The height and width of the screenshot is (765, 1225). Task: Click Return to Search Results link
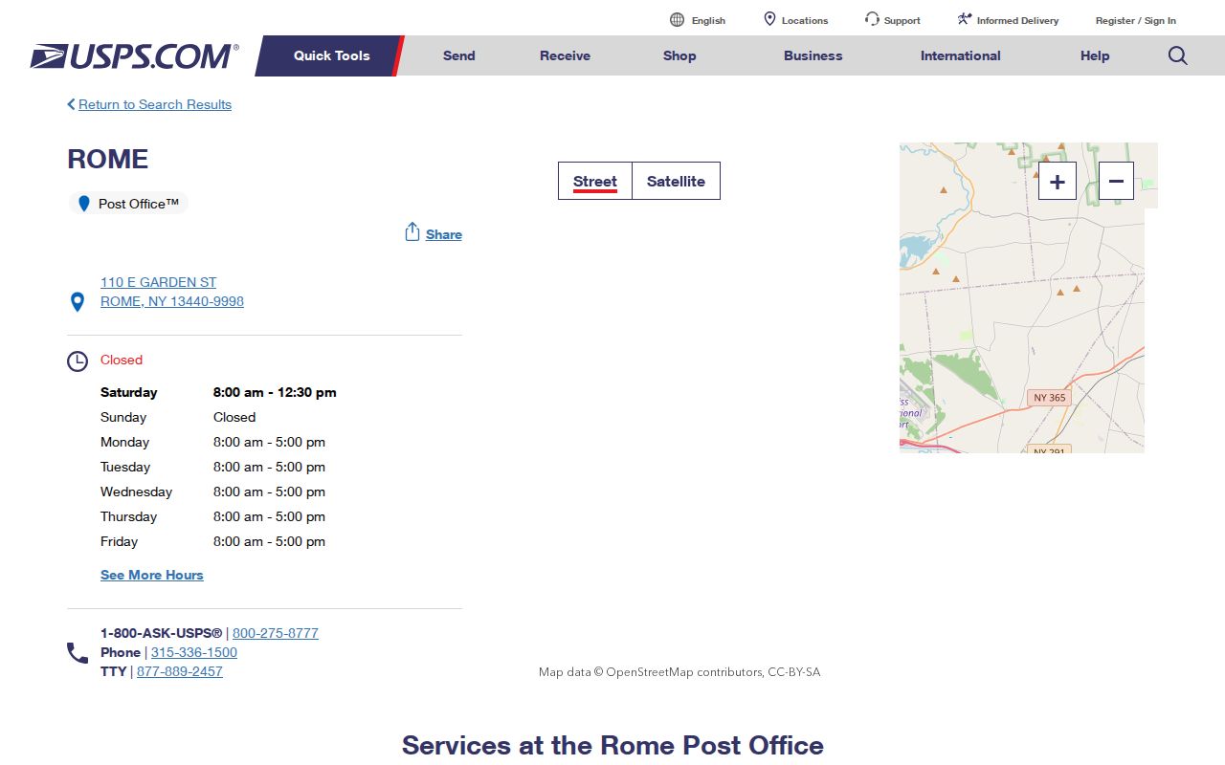click(x=155, y=104)
